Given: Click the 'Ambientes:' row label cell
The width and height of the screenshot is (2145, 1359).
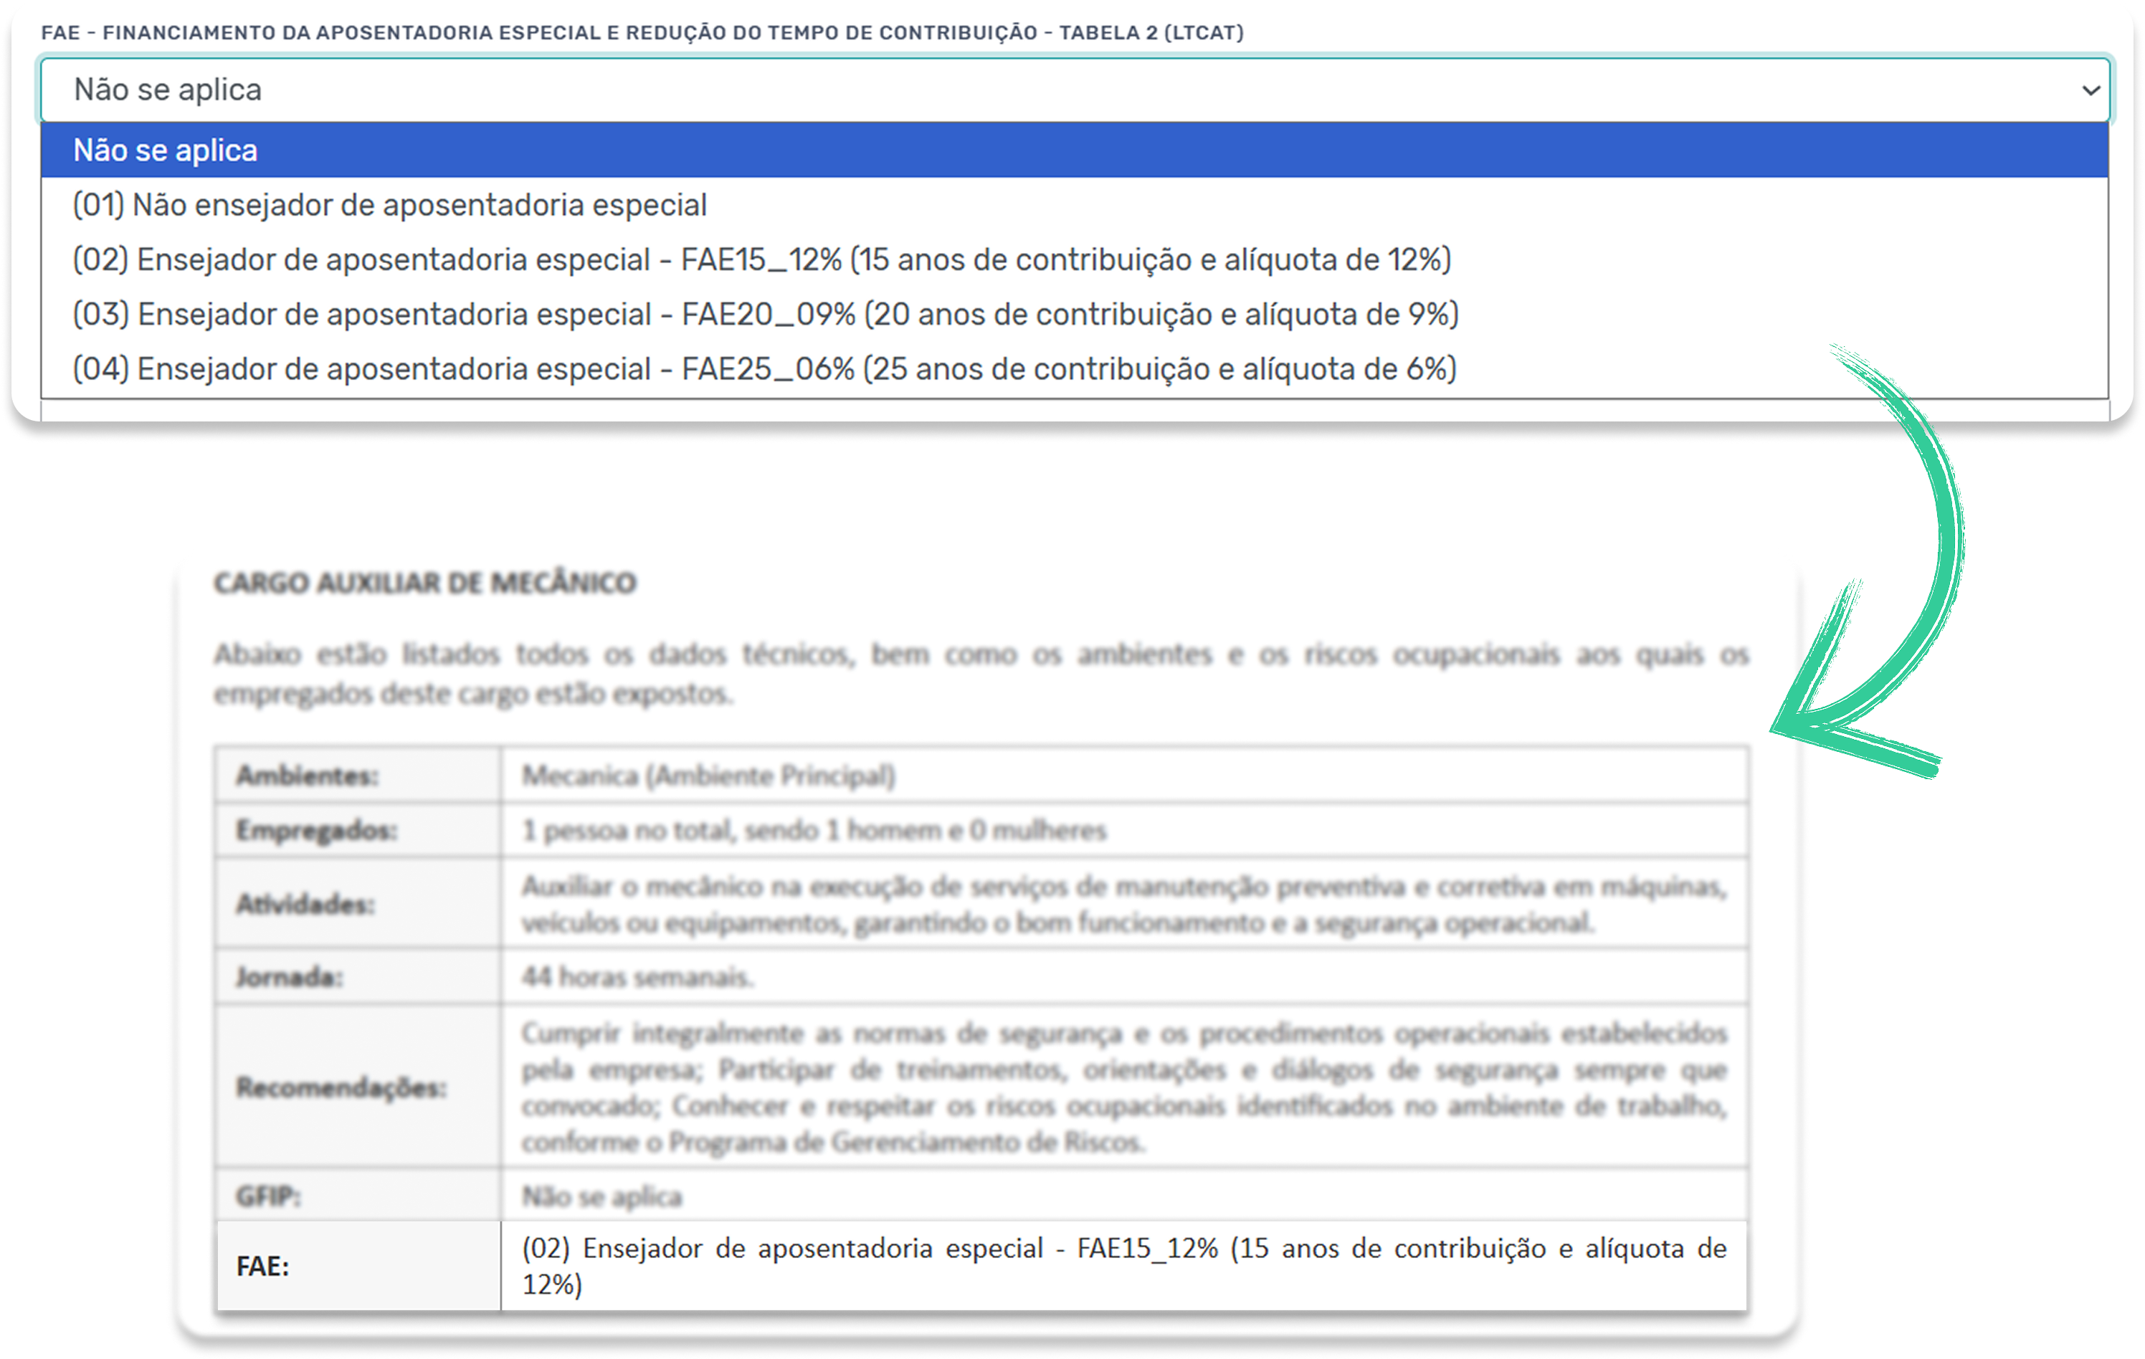Looking at the screenshot, I should click(x=308, y=776).
